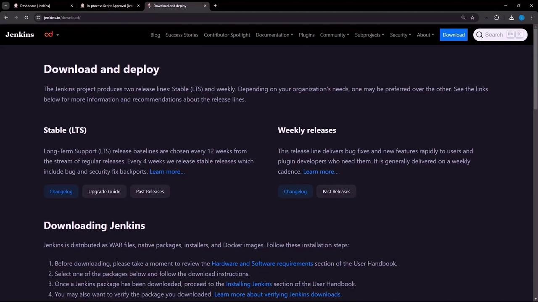The width and height of the screenshot is (538, 302).
Task: Open the Installing Jenkins link
Action: (249, 284)
